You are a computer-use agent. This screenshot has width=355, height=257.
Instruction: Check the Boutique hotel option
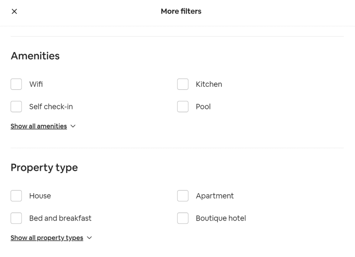pyautogui.click(x=183, y=218)
